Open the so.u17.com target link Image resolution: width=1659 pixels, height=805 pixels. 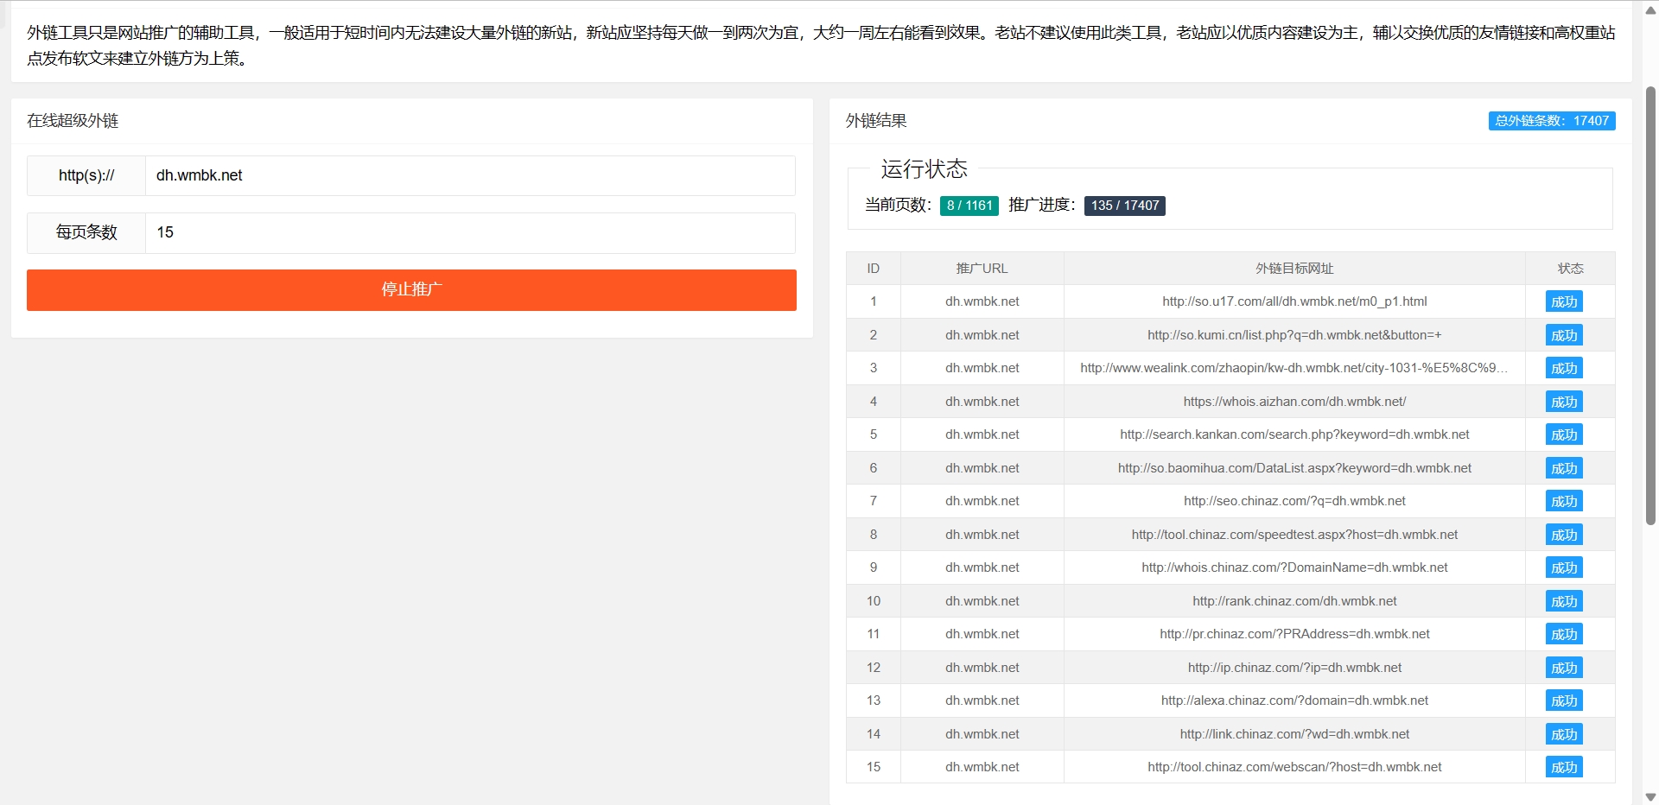coord(1294,301)
